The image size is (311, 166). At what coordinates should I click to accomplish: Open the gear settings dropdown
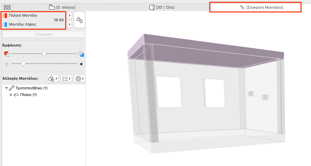click(79, 79)
